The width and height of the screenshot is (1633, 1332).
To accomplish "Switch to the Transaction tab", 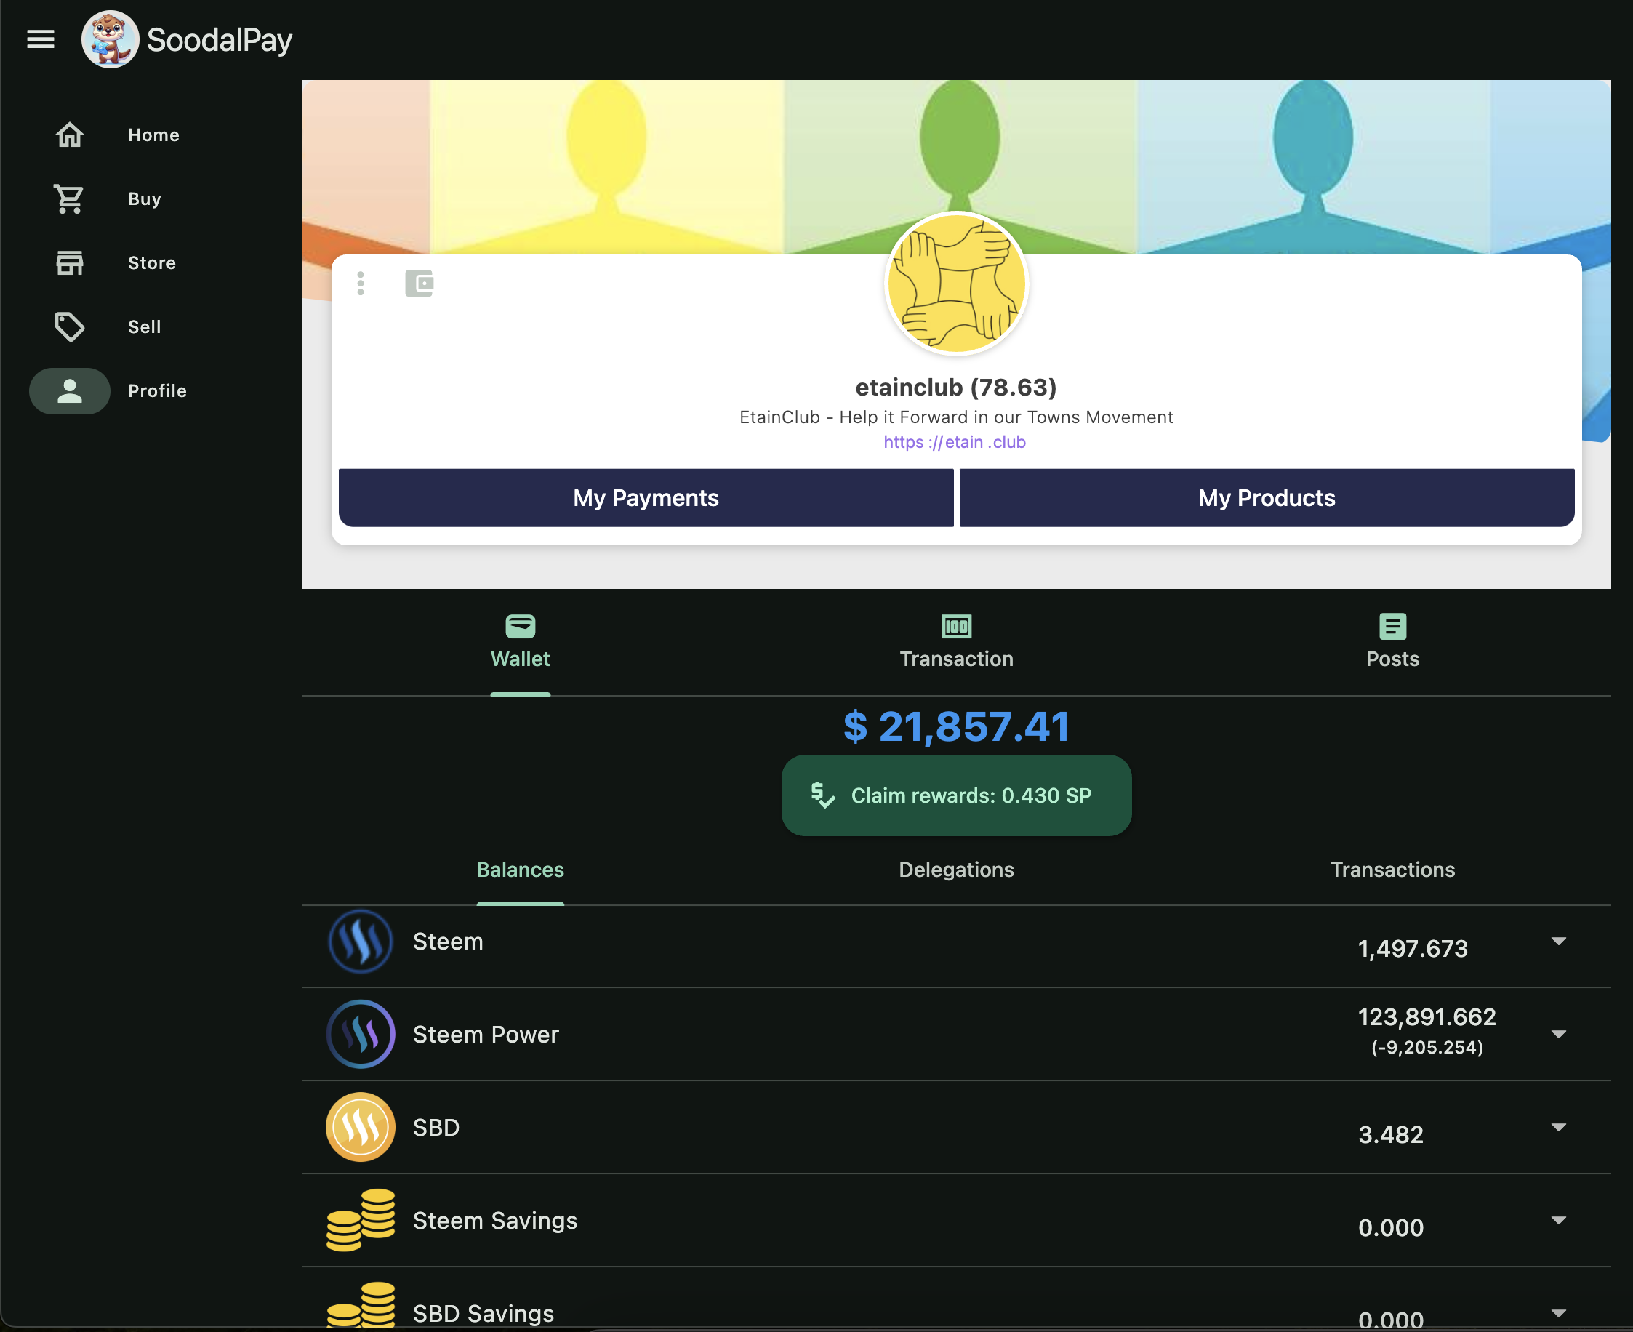I will click(x=956, y=642).
